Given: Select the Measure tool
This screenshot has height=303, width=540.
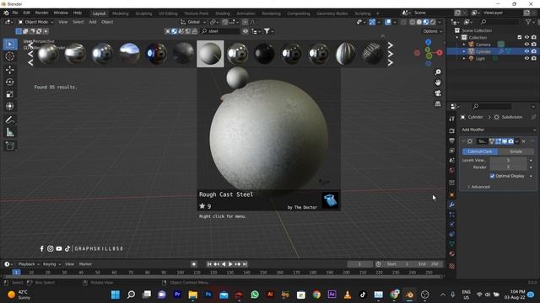Looking at the screenshot, I should [9, 132].
